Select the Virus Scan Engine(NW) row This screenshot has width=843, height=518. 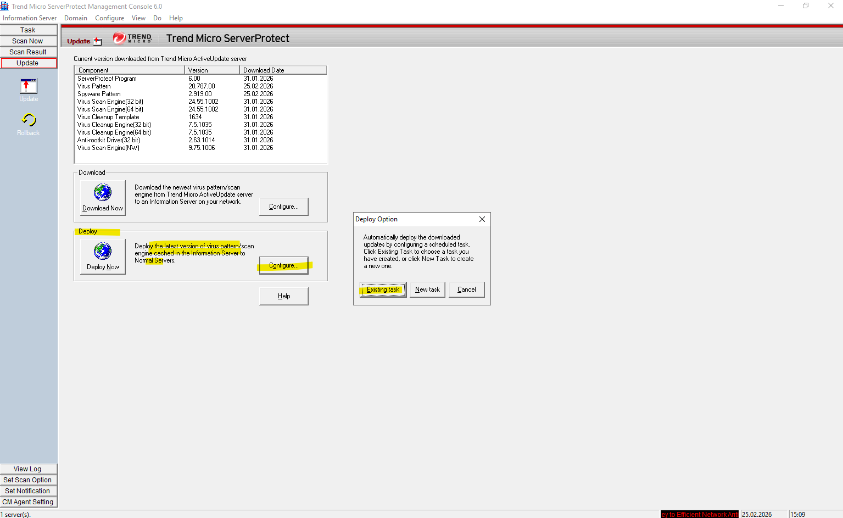click(x=200, y=148)
